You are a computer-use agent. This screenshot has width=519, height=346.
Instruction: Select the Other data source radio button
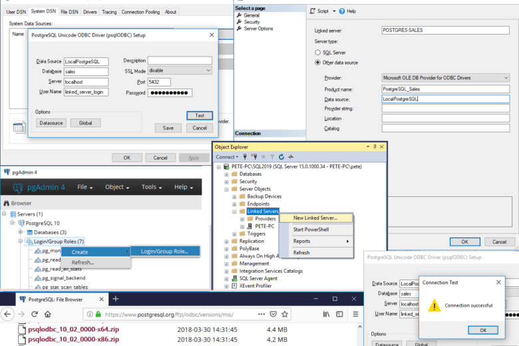[x=317, y=63]
